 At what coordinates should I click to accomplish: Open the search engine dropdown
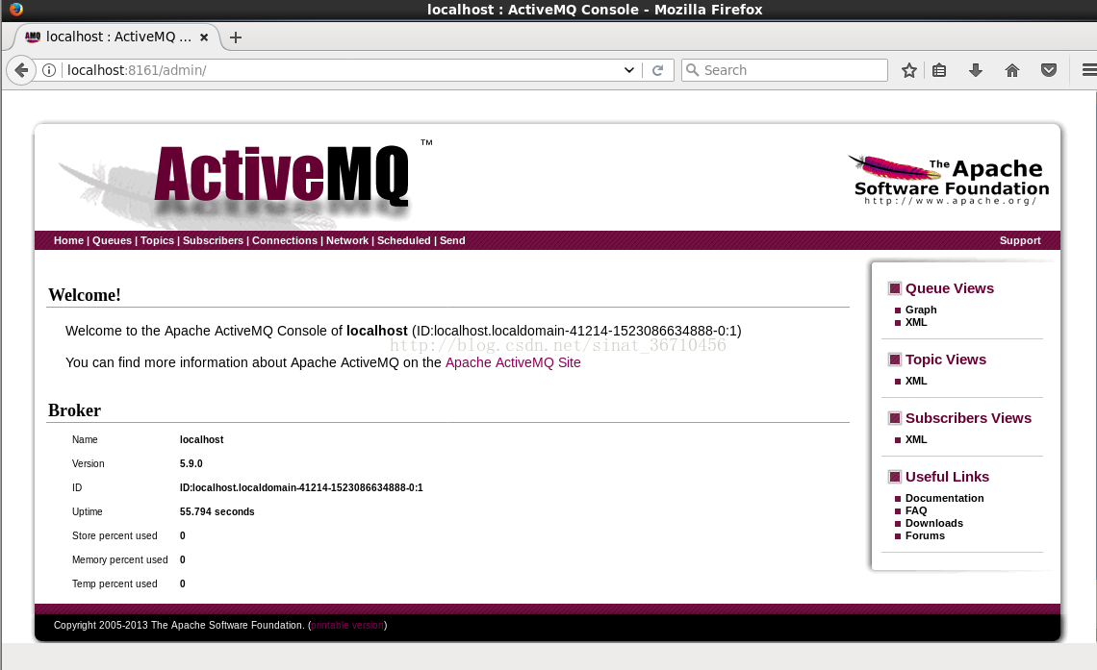click(692, 69)
